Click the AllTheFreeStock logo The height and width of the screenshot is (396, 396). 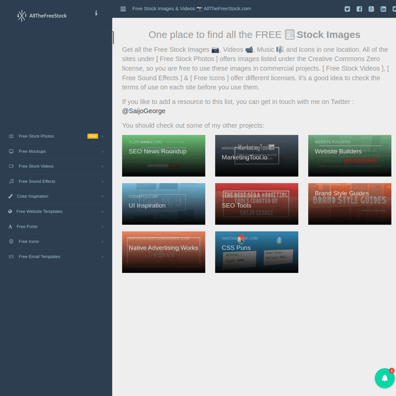pyautogui.click(x=42, y=16)
